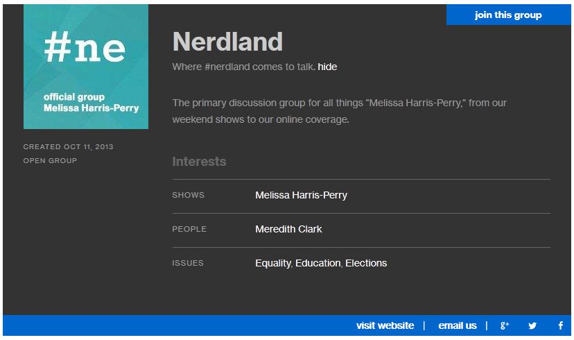Click the Elections issue link

tap(366, 263)
